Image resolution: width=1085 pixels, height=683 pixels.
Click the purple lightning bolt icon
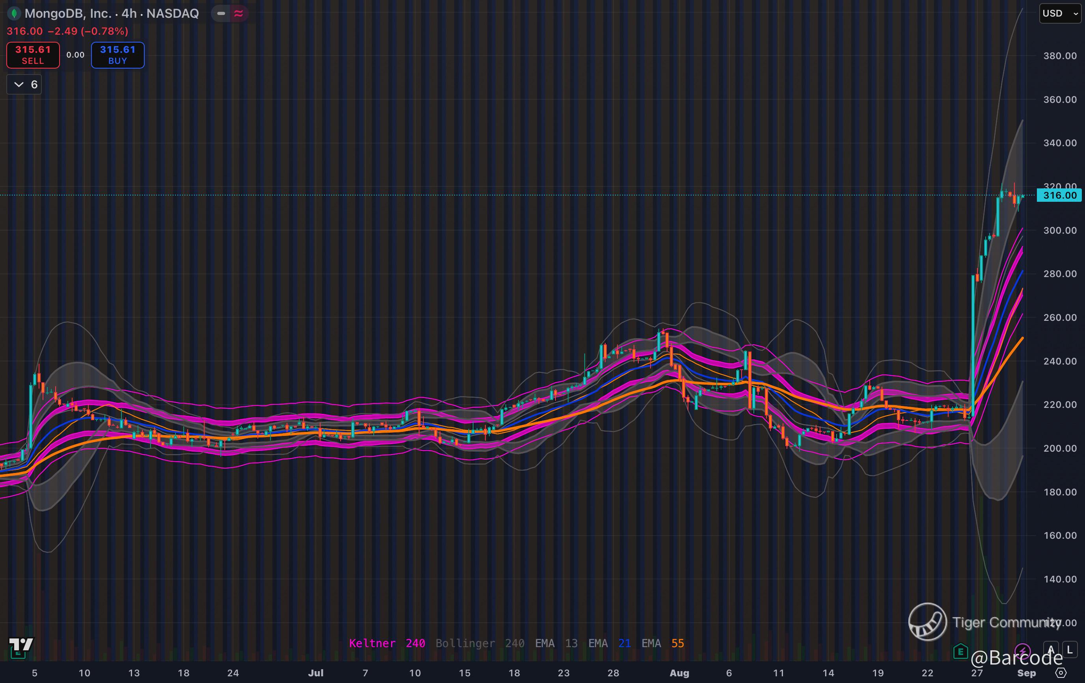1022,651
